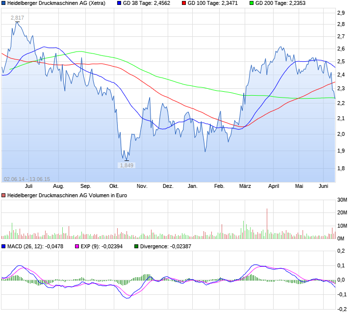
Task: Click the 0,2 MACD axis value
Action: click(341, 251)
